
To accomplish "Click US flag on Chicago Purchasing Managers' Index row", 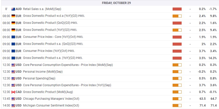I will click(x=13, y=99).
